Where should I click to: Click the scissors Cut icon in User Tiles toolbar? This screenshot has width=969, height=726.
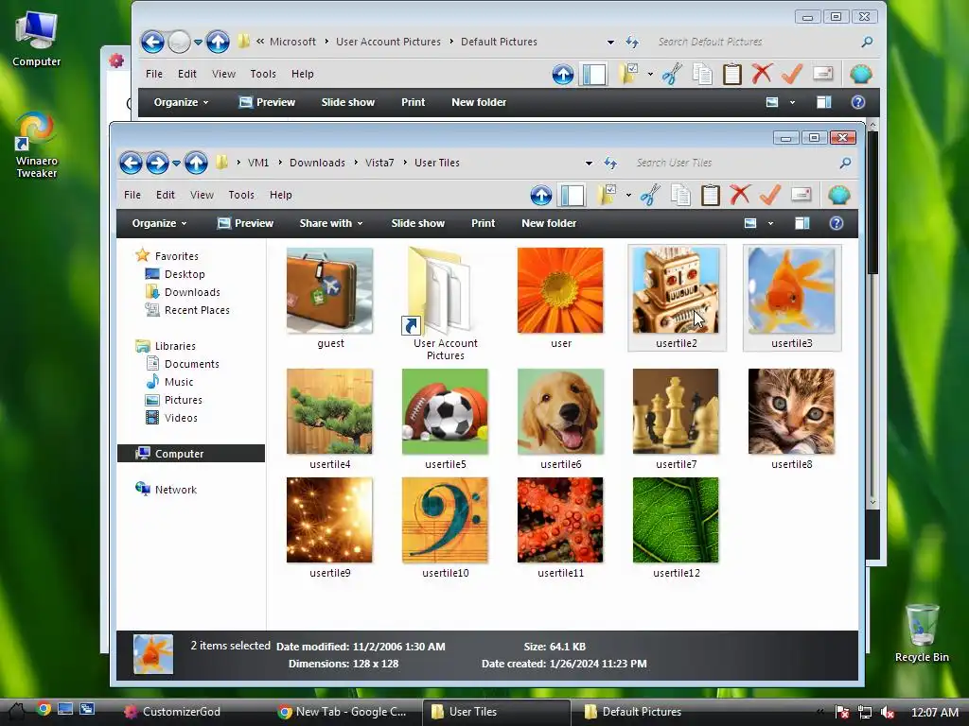pyautogui.click(x=650, y=195)
